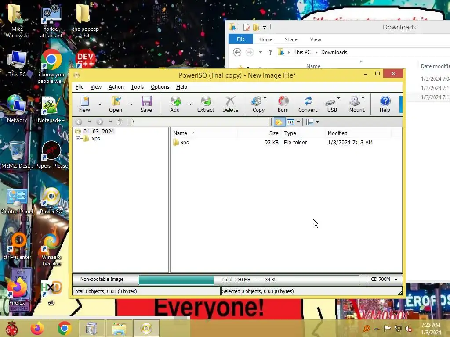Toggle the folder tree view icon
Screen dimensions: 450x337
click(x=278, y=122)
